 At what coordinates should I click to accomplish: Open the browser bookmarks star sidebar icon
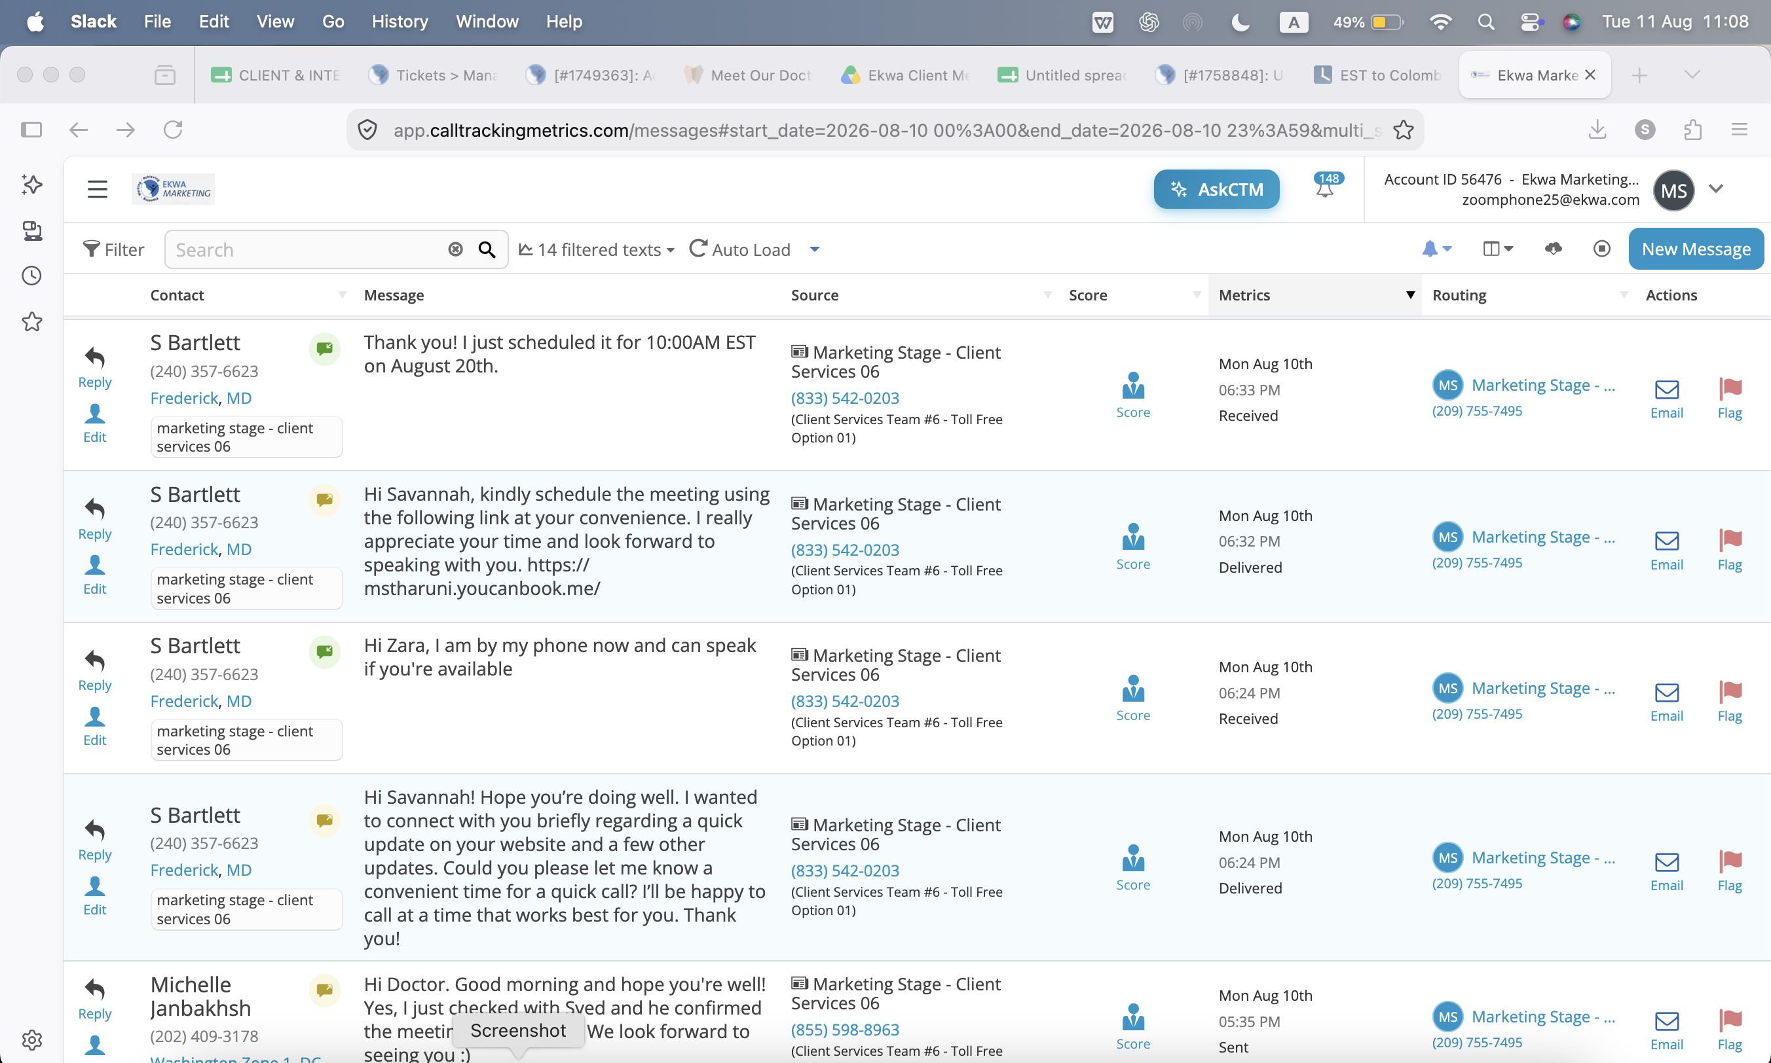click(31, 321)
